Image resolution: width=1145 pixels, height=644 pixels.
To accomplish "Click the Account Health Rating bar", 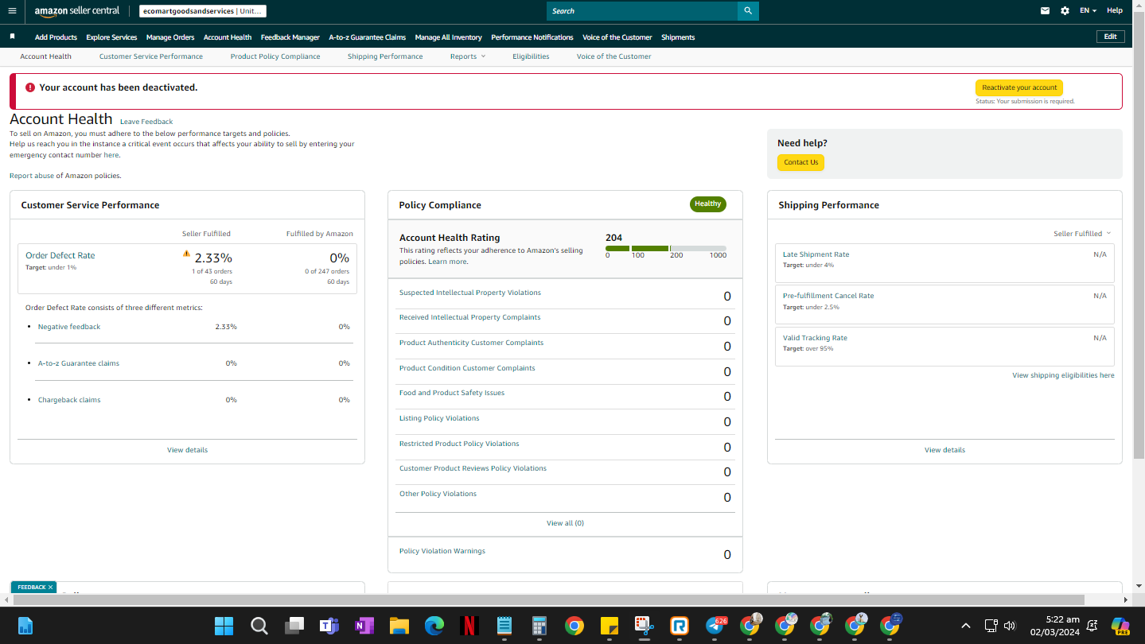I will (666, 248).
